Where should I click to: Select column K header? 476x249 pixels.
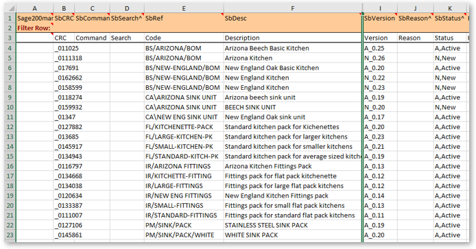450,8
